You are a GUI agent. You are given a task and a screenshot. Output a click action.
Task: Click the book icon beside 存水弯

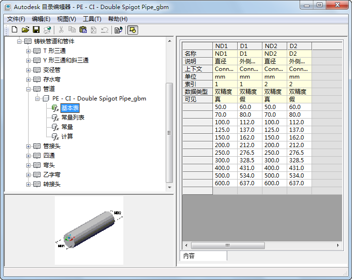tap(37, 80)
